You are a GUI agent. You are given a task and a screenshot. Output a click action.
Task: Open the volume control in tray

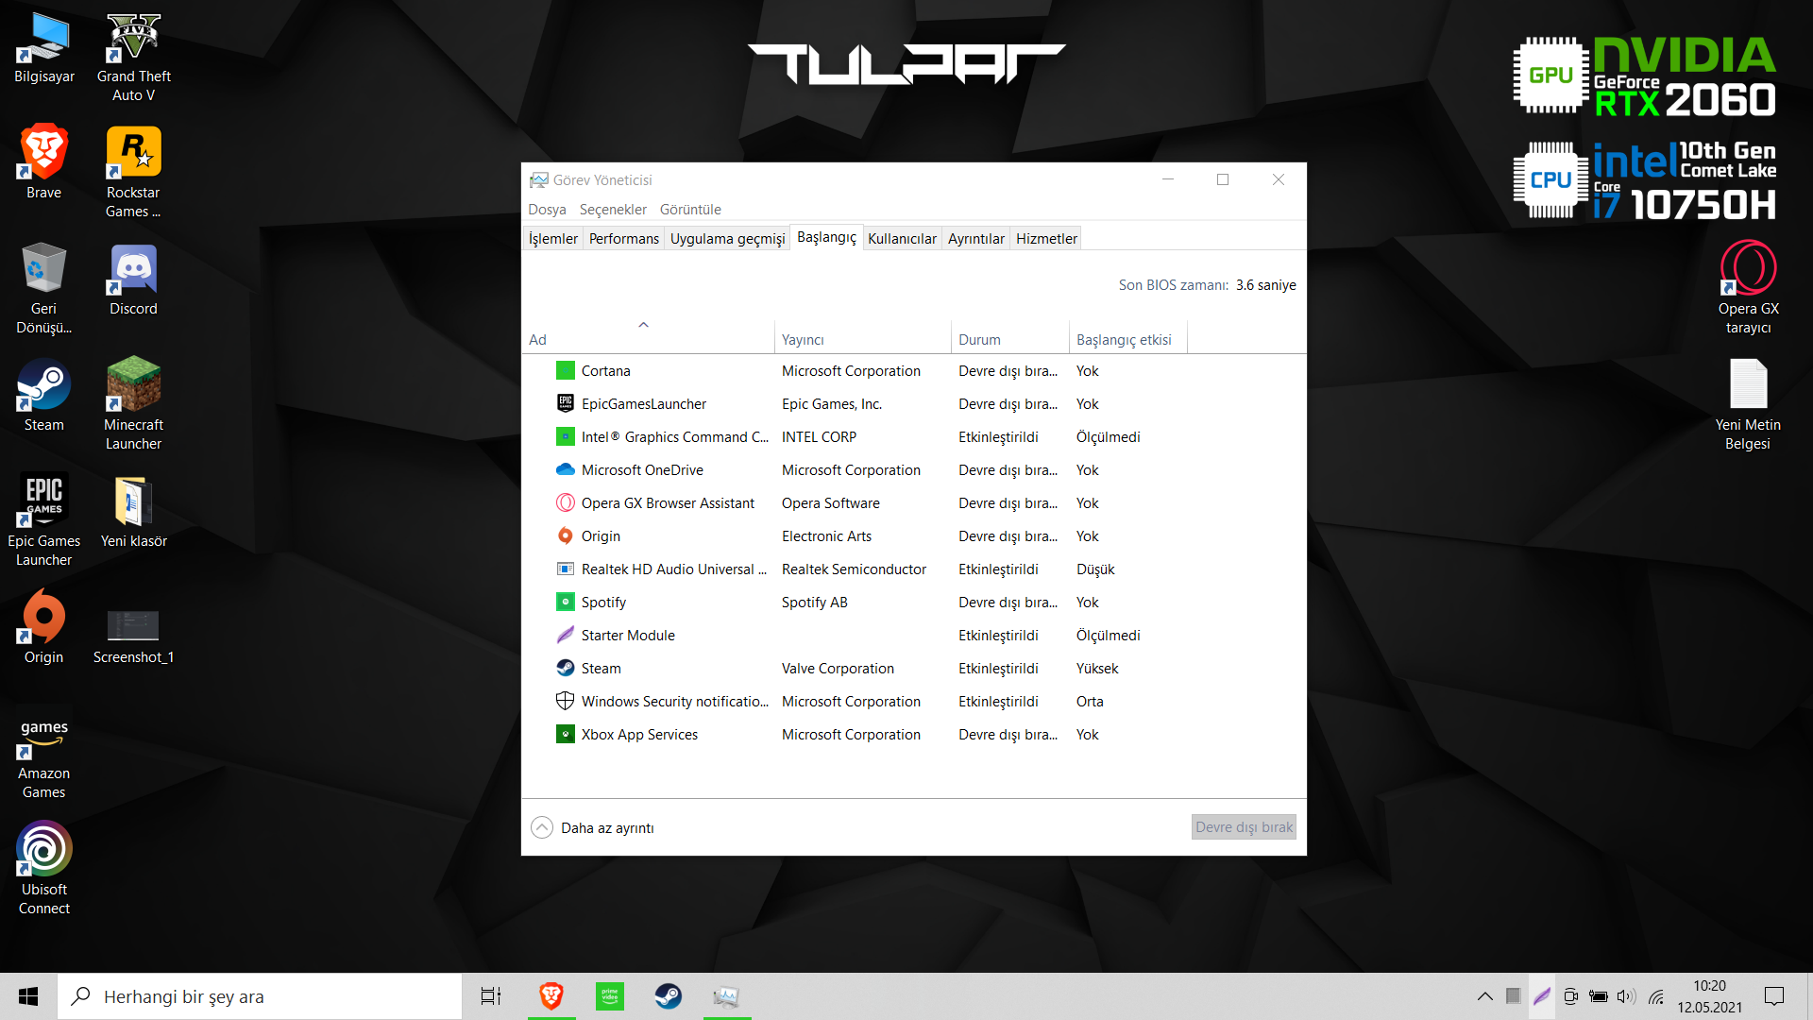(x=1625, y=995)
